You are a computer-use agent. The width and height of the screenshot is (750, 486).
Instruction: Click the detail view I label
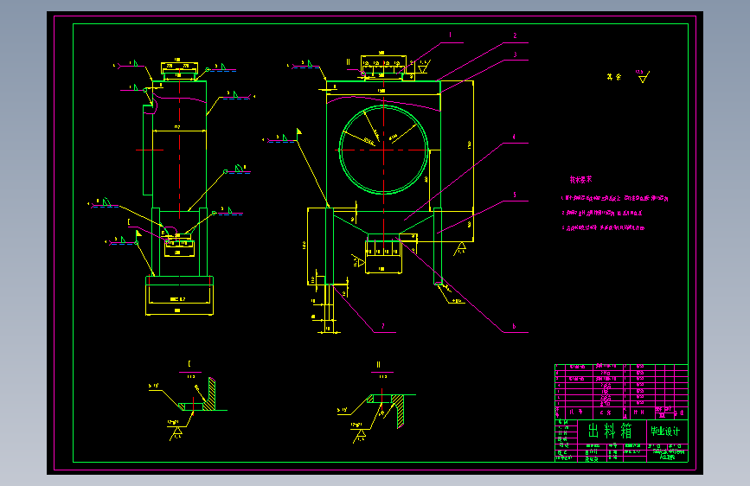click(x=189, y=364)
